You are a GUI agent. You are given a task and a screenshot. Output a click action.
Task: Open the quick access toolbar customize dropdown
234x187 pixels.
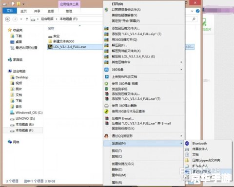click(24, 4)
